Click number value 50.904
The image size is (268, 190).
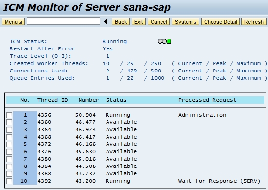85,115
